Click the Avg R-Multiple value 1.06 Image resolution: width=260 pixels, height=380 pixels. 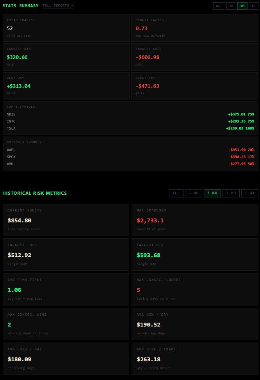[14, 290]
